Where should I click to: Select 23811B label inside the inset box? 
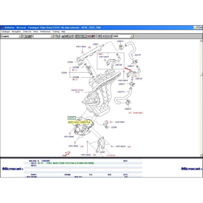click(119, 65)
